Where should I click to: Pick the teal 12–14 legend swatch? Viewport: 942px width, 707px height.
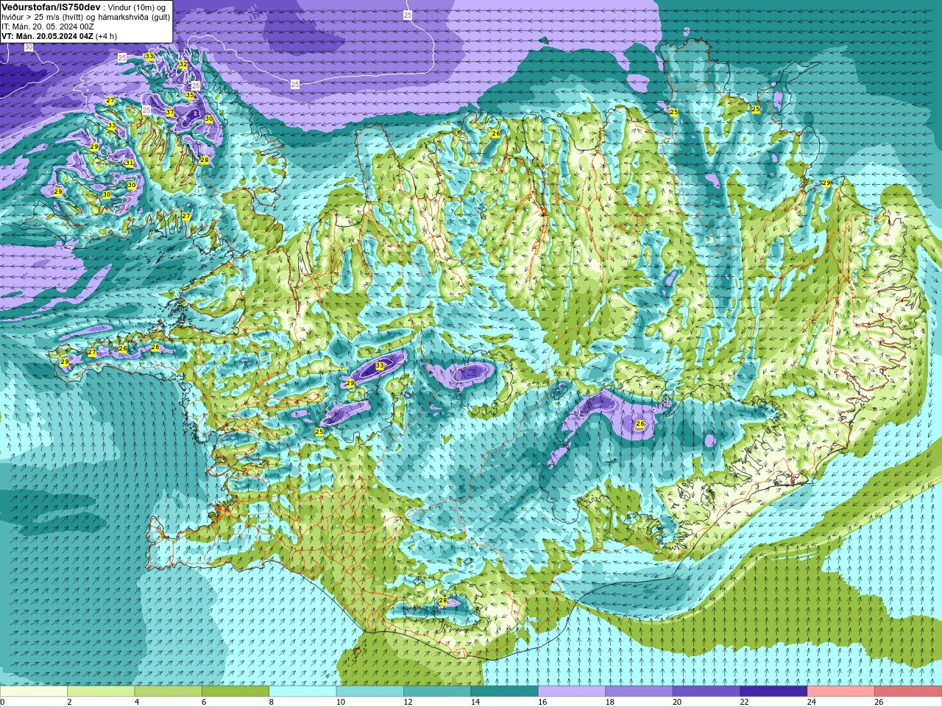pyautogui.click(x=437, y=692)
